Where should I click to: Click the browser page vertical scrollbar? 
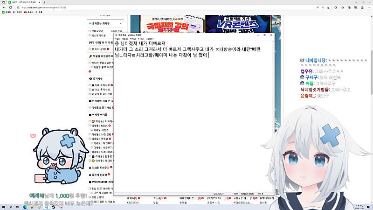pyautogui.click(x=372, y=72)
